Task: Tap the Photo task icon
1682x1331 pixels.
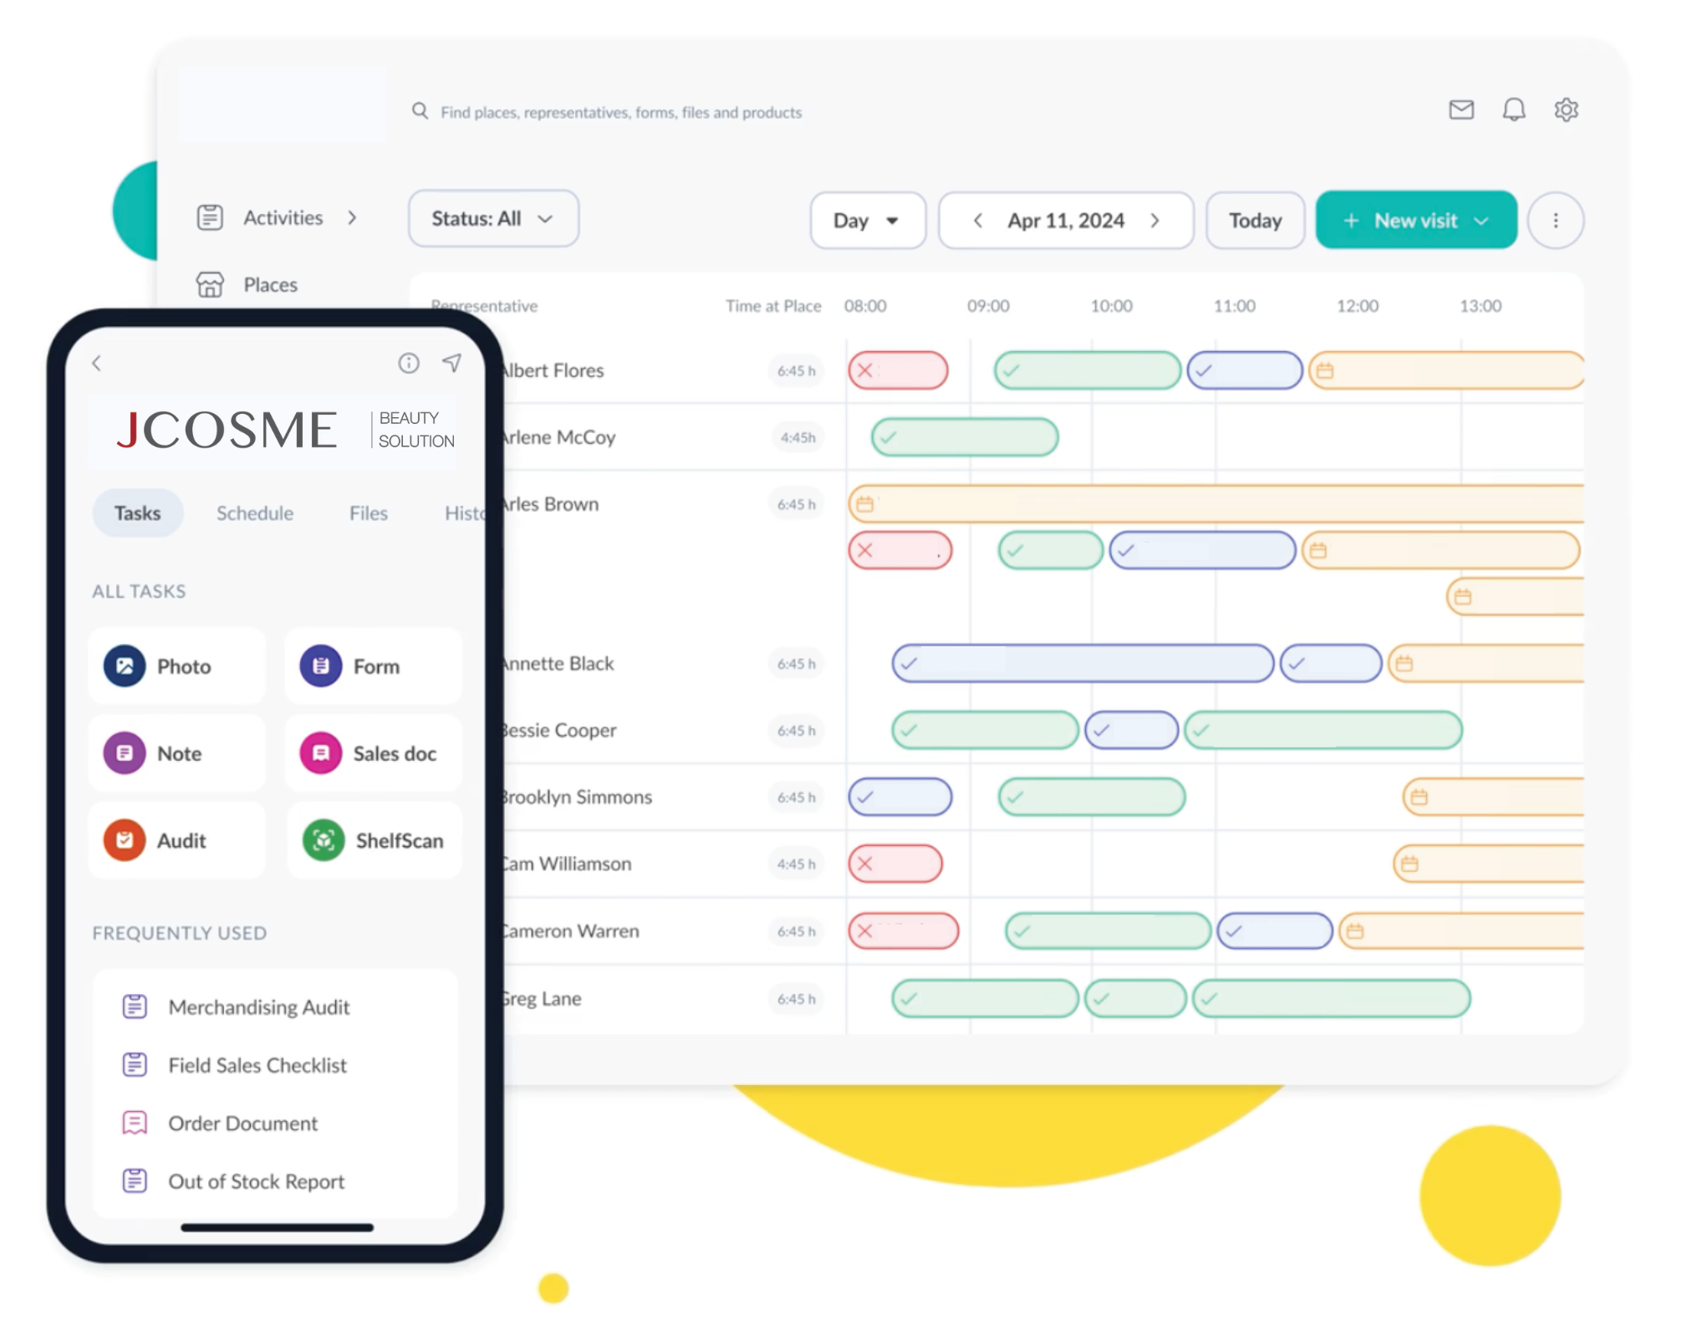Action: coord(125,666)
